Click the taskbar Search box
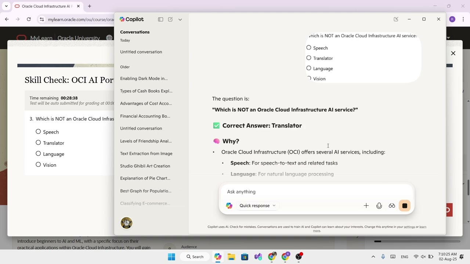Viewport: 470px width, 264px height. pos(195,257)
